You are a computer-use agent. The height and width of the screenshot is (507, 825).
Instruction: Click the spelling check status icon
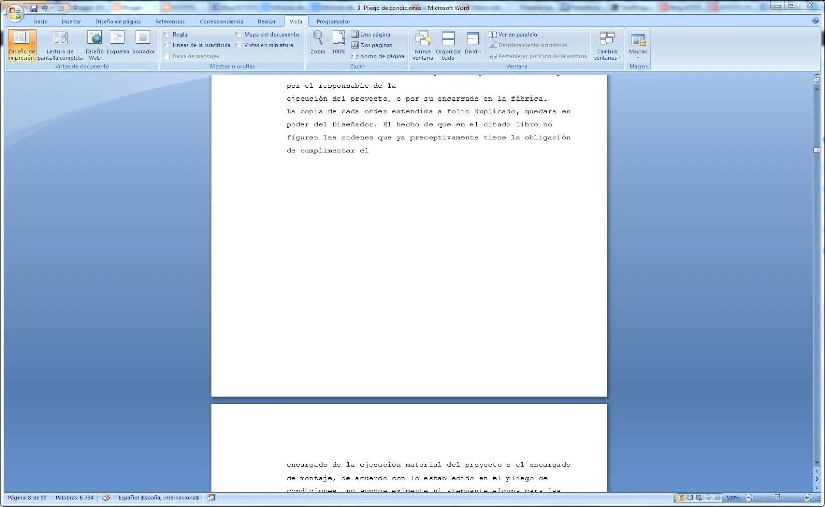tap(106, 498)
